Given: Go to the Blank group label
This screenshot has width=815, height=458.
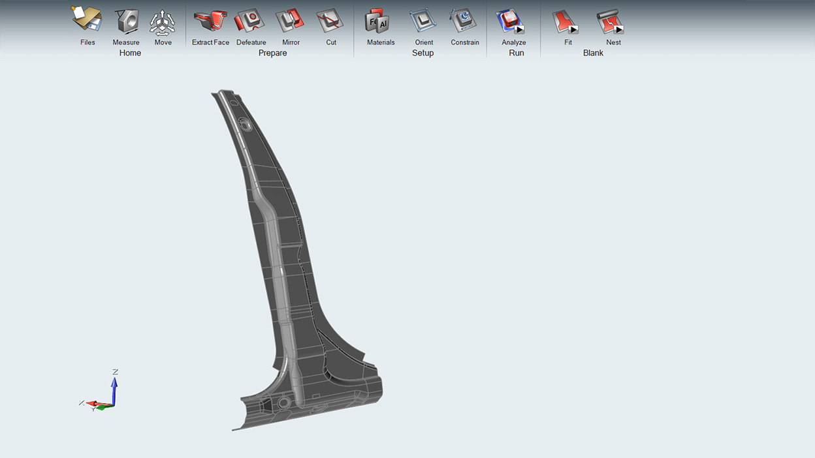Looking at the screenshot, I should [x=593, y=53].
